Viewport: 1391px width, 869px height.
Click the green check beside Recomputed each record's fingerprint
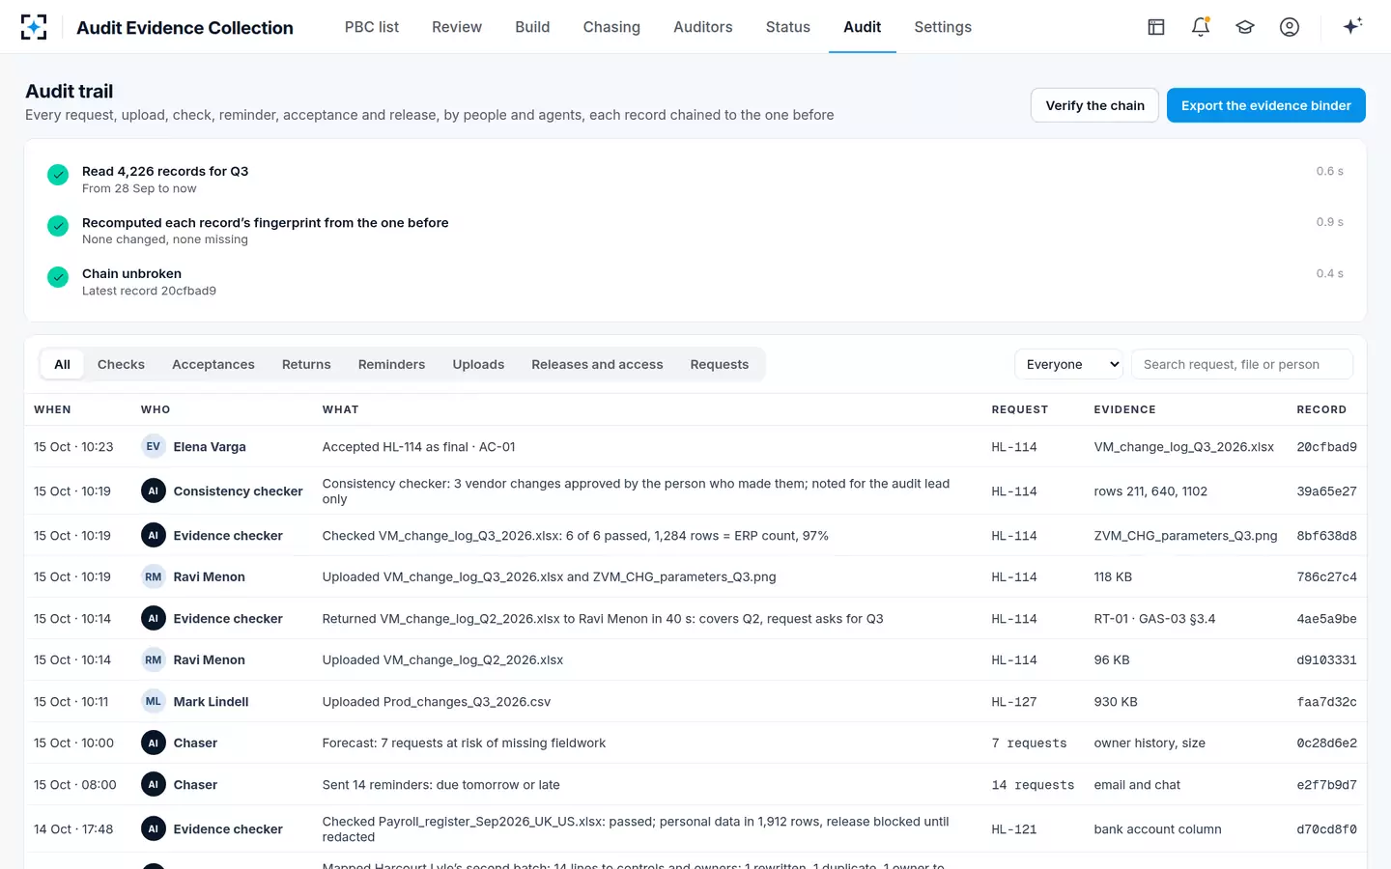point(58,226)
